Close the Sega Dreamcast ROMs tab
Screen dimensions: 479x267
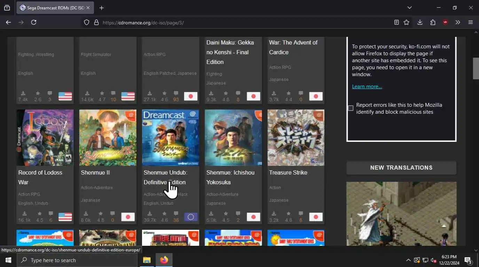pyautogui.click(x=88, y=8)
